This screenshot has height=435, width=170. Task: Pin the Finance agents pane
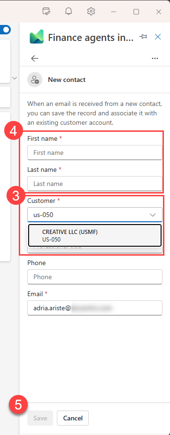(143, 37)
